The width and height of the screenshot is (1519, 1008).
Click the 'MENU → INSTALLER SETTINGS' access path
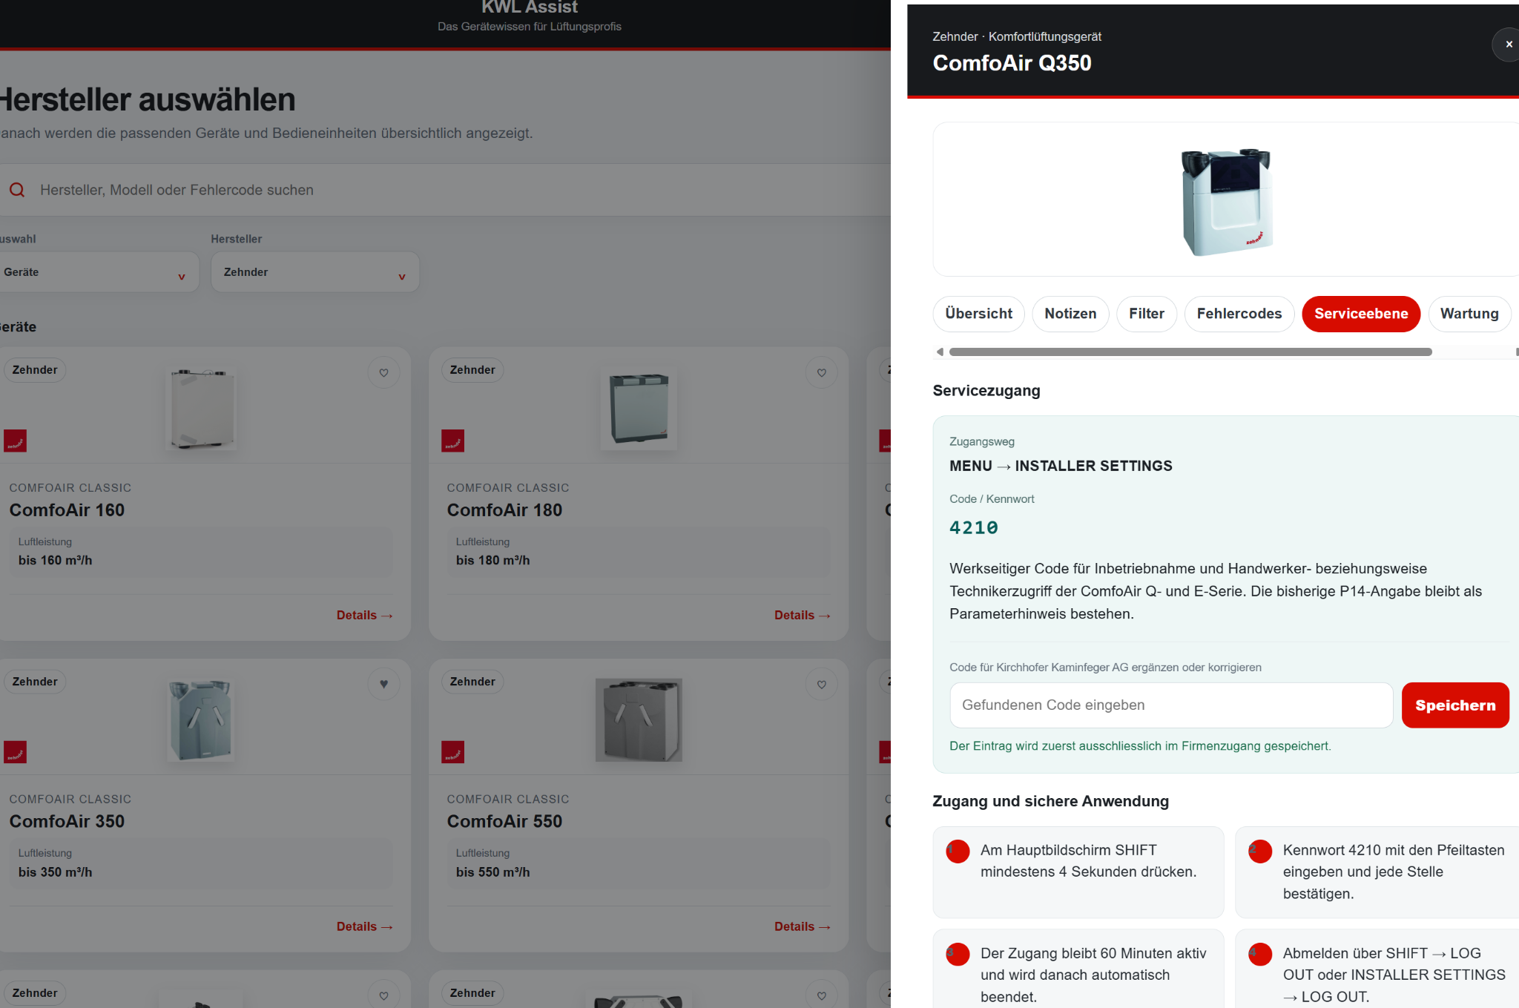pos(1061,466)
